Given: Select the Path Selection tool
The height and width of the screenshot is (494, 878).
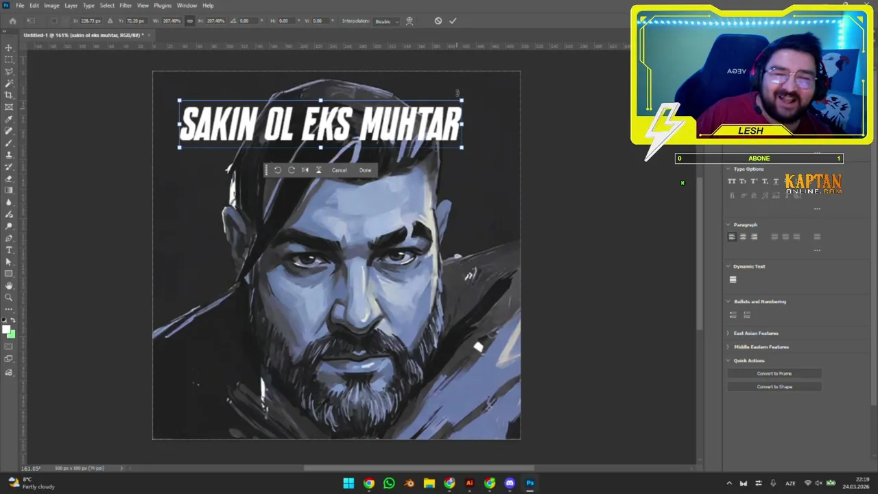Looking at the screenshot, I should (x=9, y=262).
